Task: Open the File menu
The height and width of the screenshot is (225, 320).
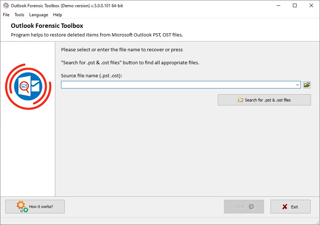Action: pyautogui.click(x=6, y=15)
